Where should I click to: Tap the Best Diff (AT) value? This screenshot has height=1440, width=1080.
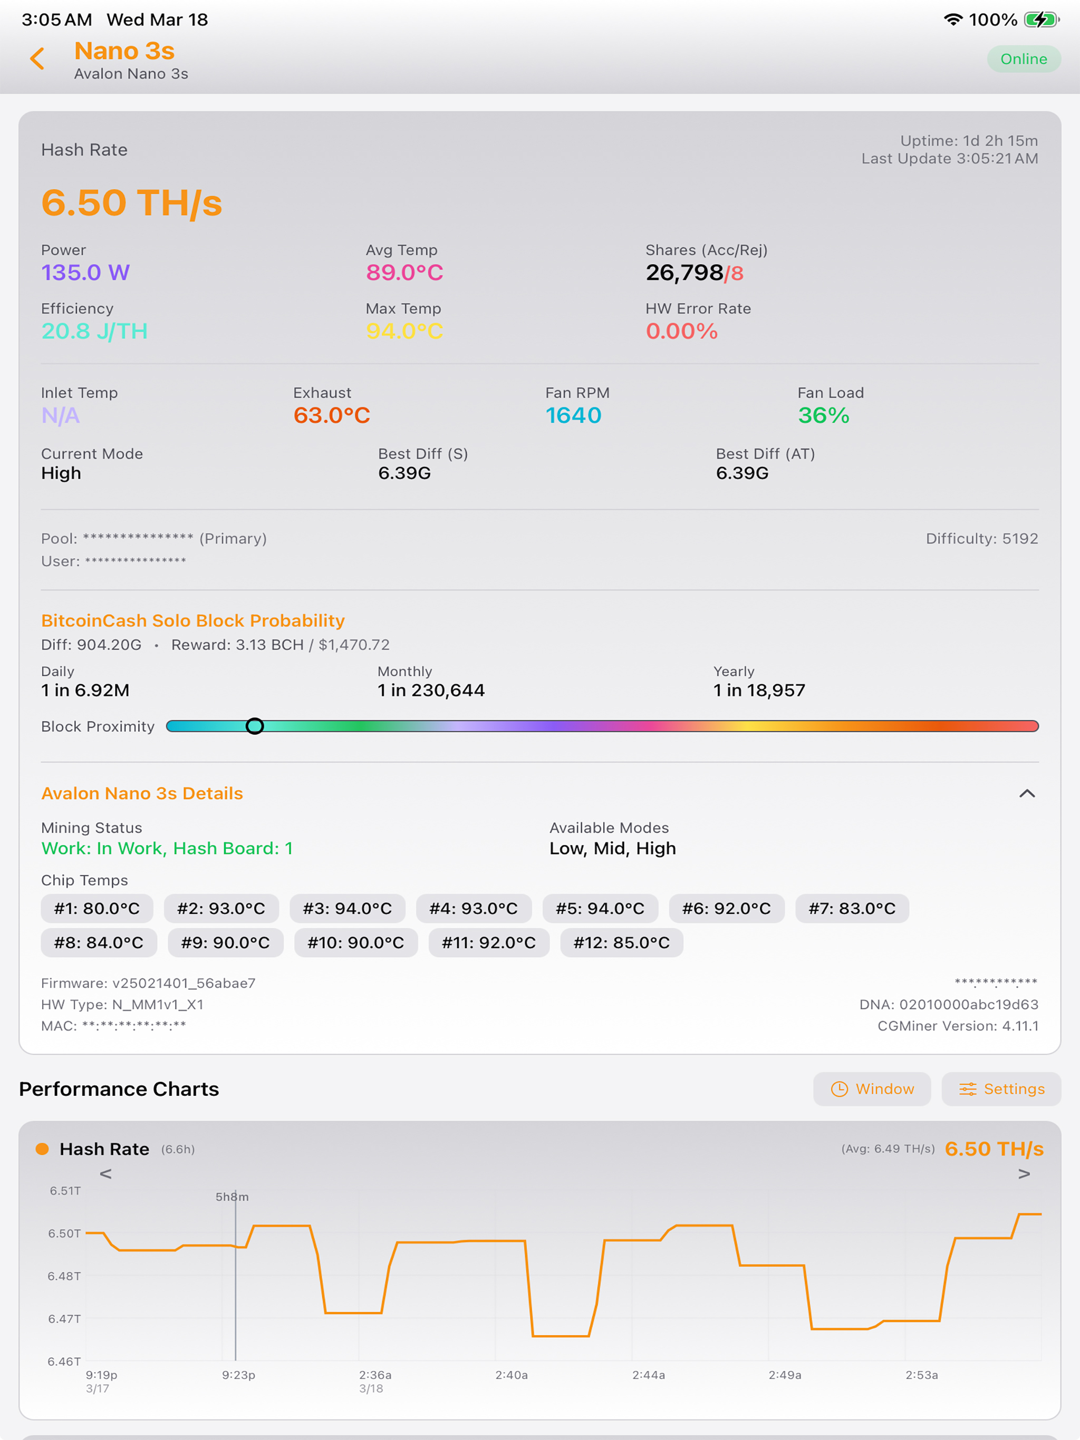pyautogui.click(x=742, y=473)
